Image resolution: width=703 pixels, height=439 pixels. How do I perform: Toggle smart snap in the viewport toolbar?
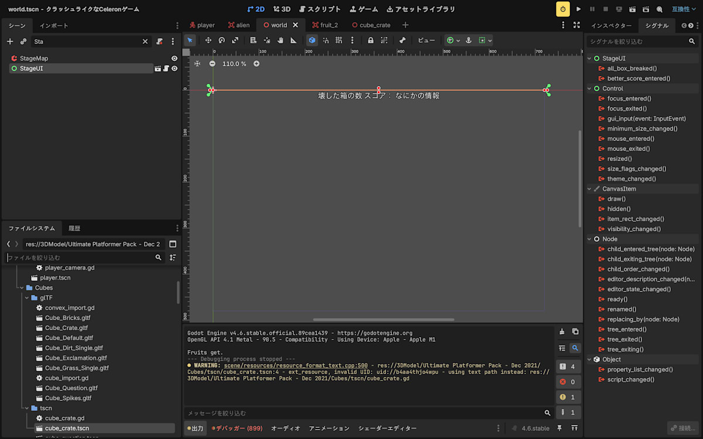click(x=325, y=40)
